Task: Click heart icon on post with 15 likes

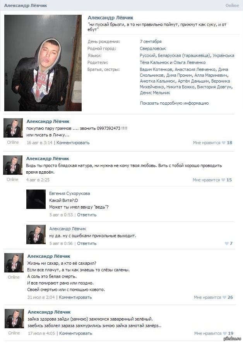Action: pos(223,180)
